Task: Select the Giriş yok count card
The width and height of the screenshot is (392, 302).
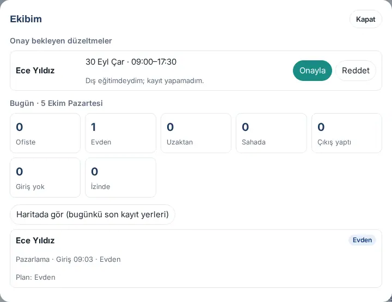Action: tap(45, 178)
